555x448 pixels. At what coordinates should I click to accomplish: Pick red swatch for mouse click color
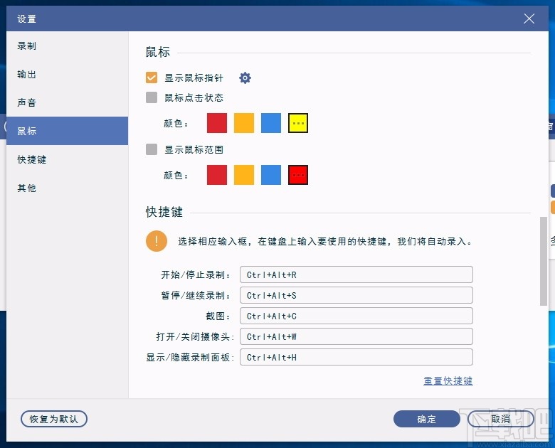tap(217, 123)
